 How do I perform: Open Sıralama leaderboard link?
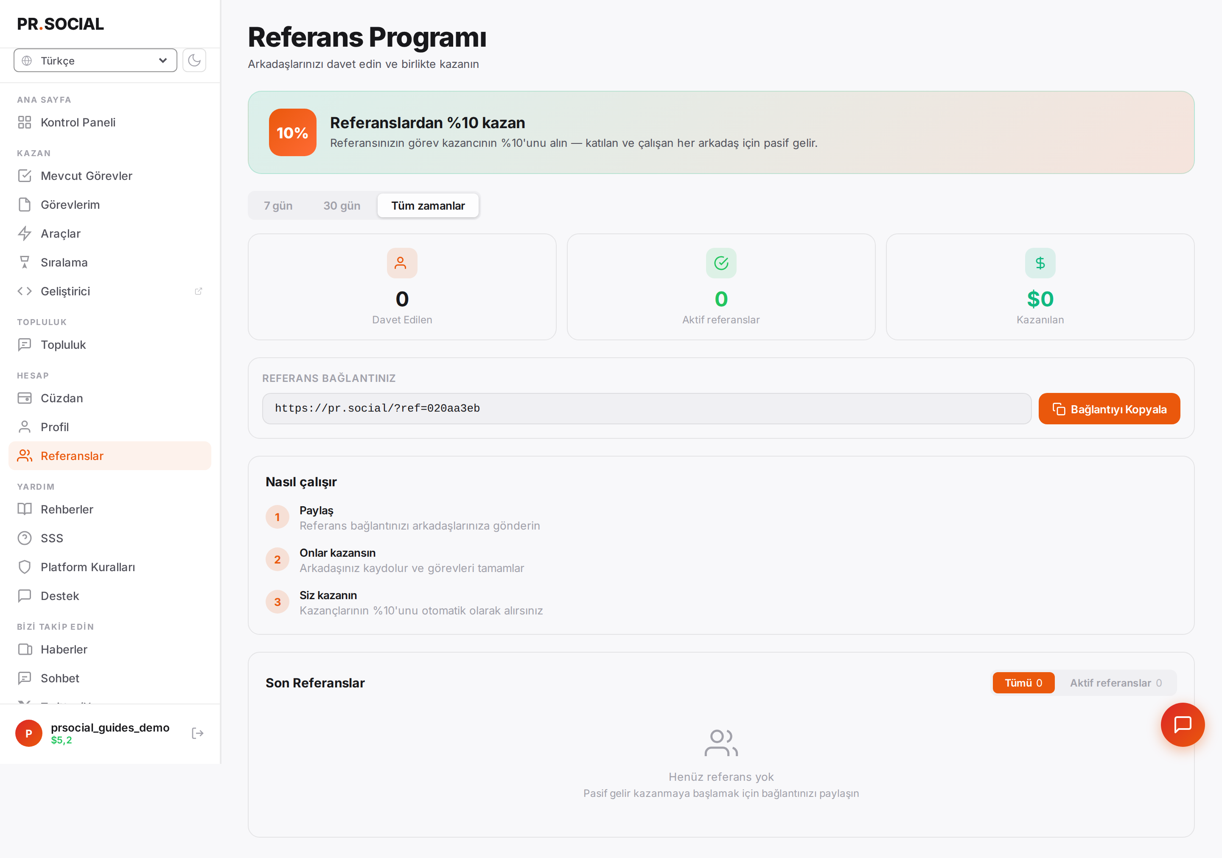[110, 262]
